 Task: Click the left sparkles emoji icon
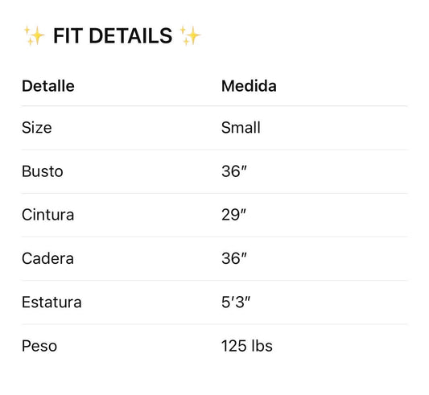pyautogui.click(x=34, y=35)
